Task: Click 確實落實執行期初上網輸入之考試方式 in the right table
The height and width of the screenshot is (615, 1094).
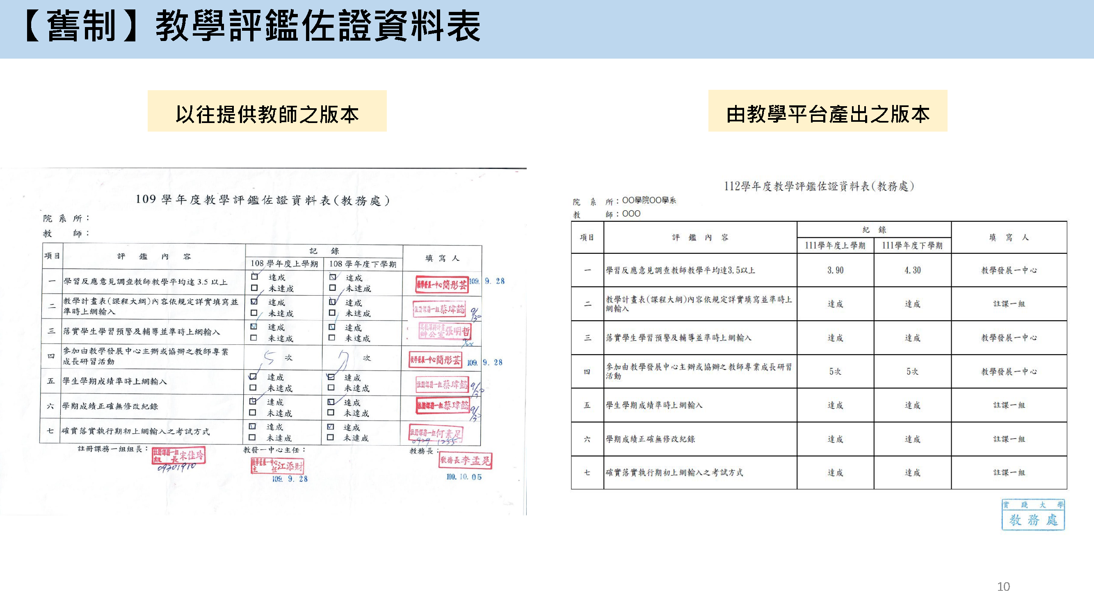Action: tap(674, 472)
